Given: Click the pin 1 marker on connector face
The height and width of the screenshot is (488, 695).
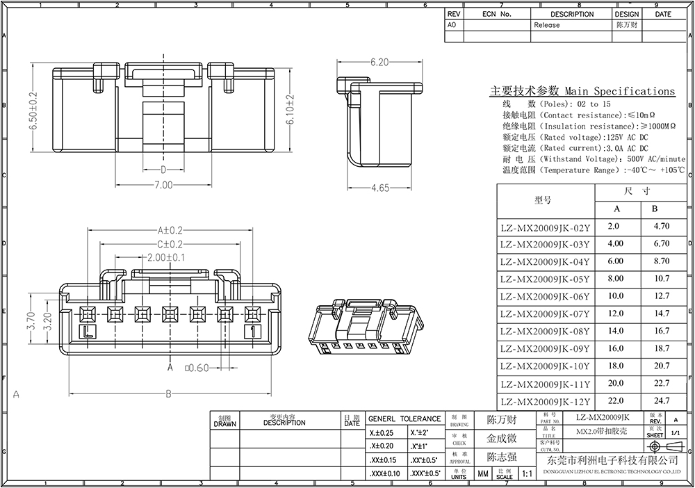Looking at the screenshot, I should coord(254,332).
